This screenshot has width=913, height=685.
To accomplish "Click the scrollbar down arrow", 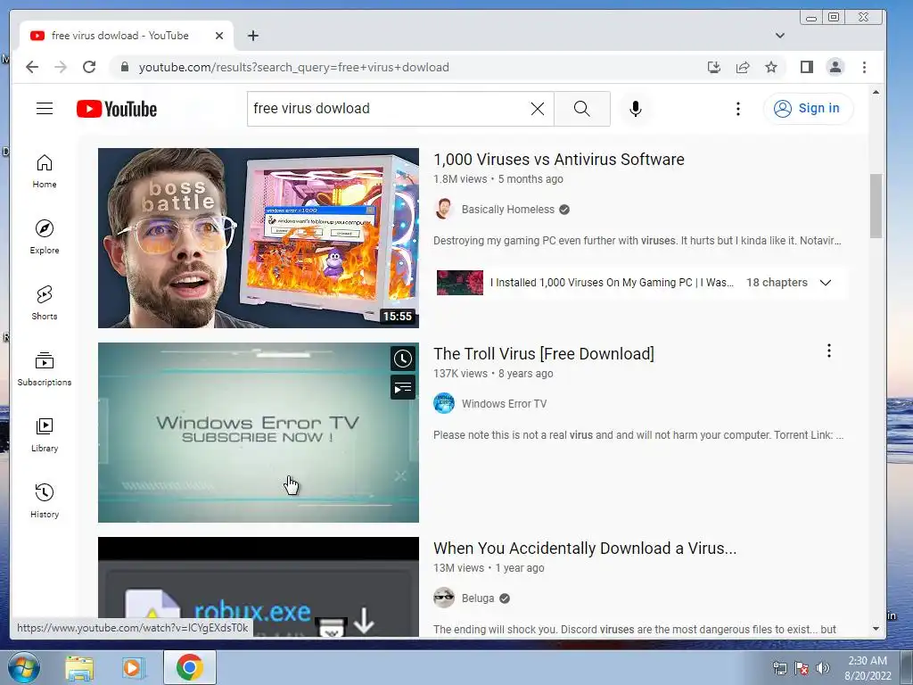I will 876,629.
